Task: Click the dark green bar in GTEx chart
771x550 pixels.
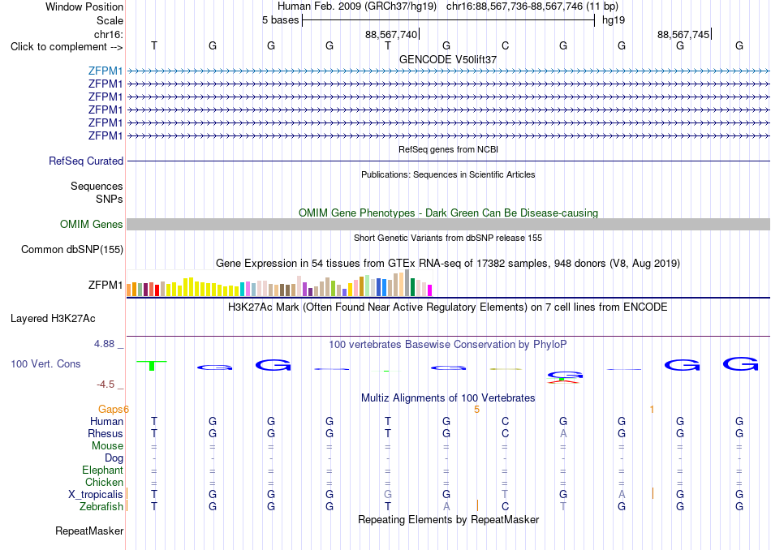Action: tap(412, 287)
